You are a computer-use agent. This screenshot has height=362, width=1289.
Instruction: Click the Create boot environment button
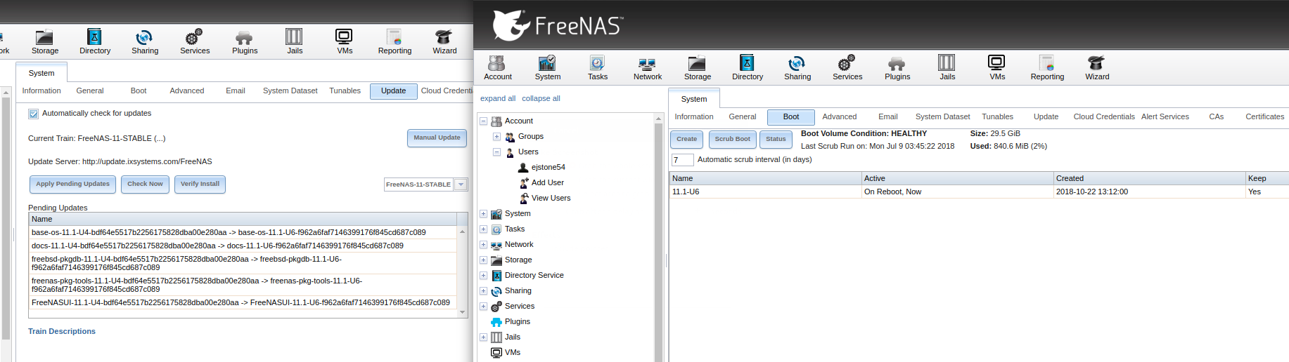[x=686, y=140]
